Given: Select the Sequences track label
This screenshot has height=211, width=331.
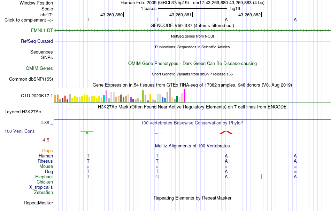Looking at the screenshot, I should click(41, 52).
